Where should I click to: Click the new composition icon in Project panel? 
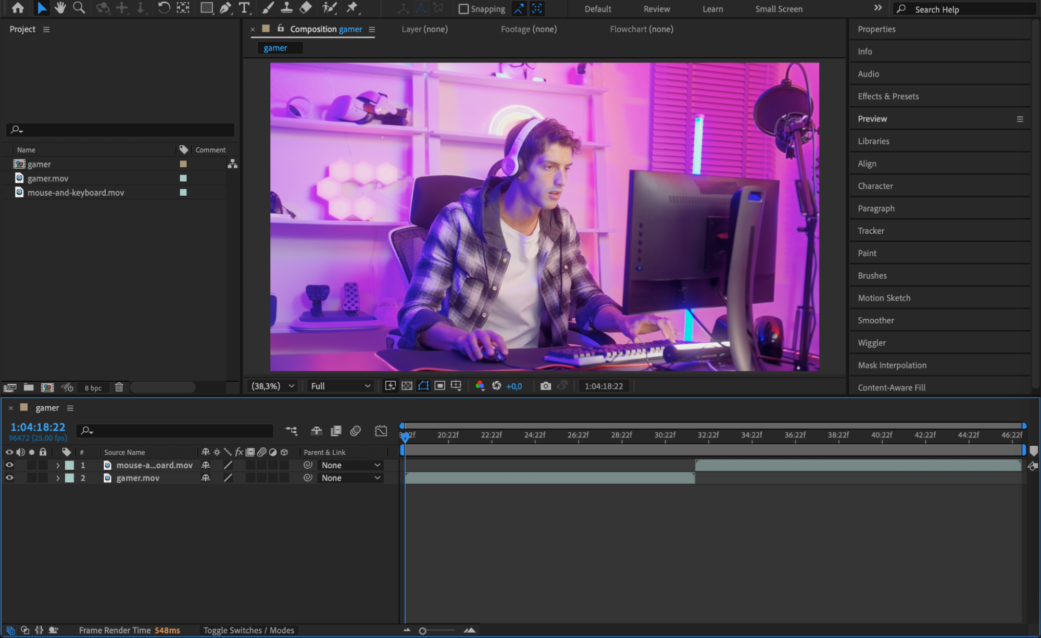coord(47,387)
